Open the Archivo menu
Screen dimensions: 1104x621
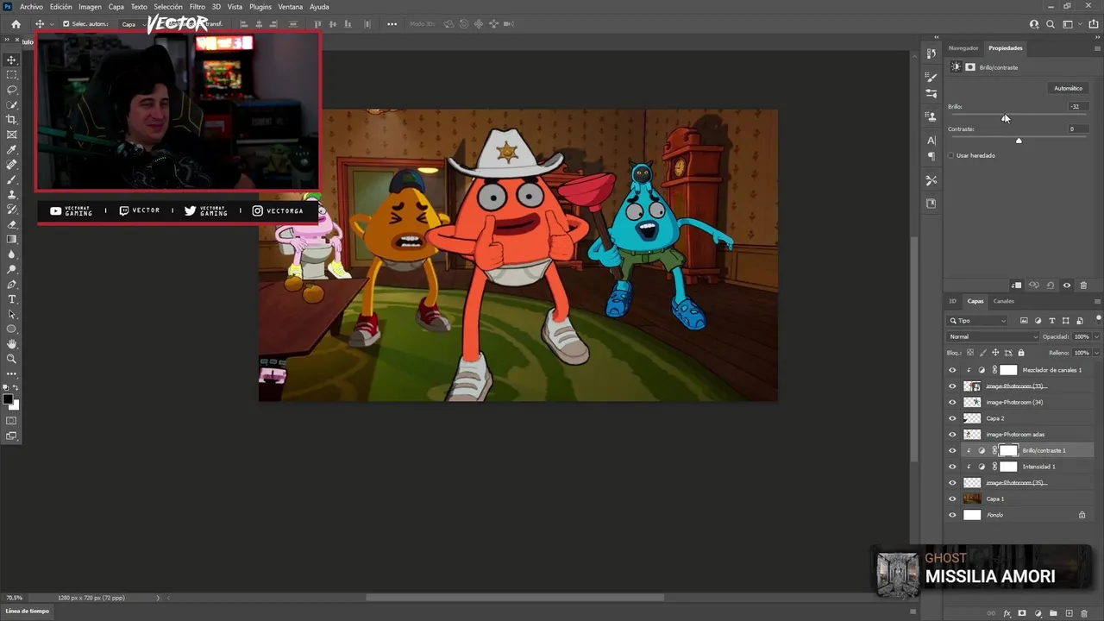click(31, 7)
